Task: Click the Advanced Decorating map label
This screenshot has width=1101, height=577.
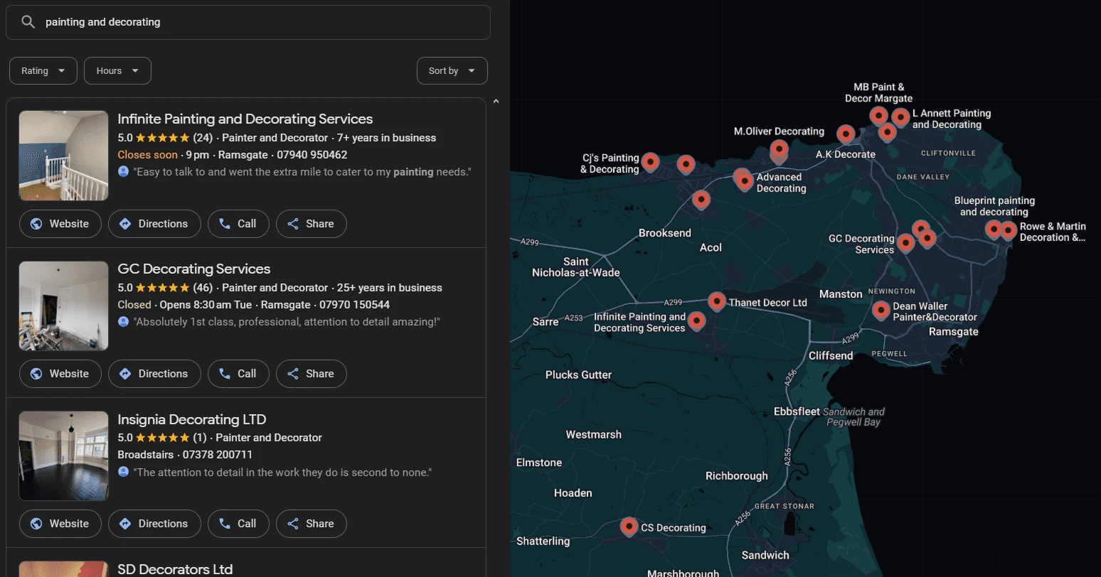Action: pos(780,183)
